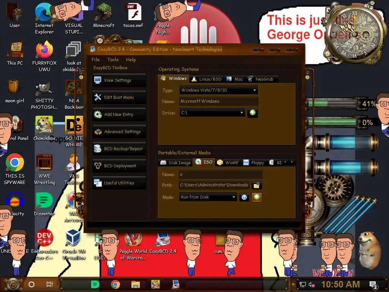Click the muted volume tray icon
Screen dimensions: 389x292
[x=312, y=284]
